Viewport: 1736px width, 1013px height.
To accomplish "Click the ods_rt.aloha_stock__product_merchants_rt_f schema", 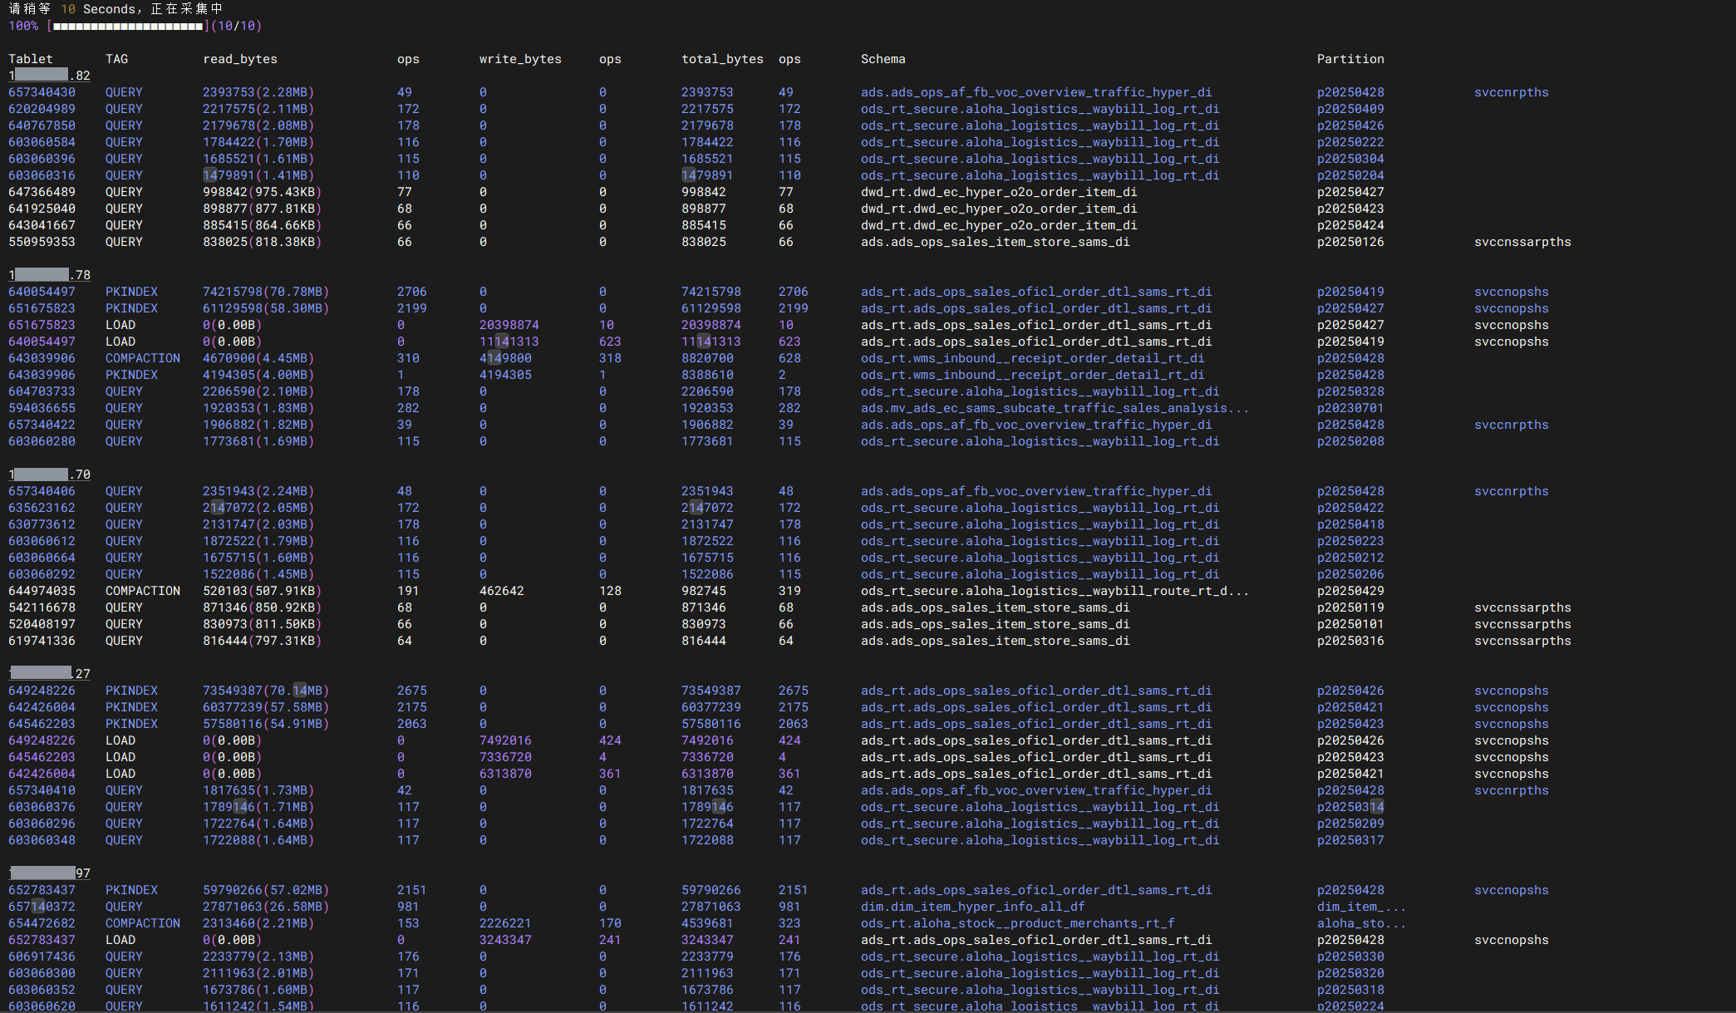I will (1018, 923).
